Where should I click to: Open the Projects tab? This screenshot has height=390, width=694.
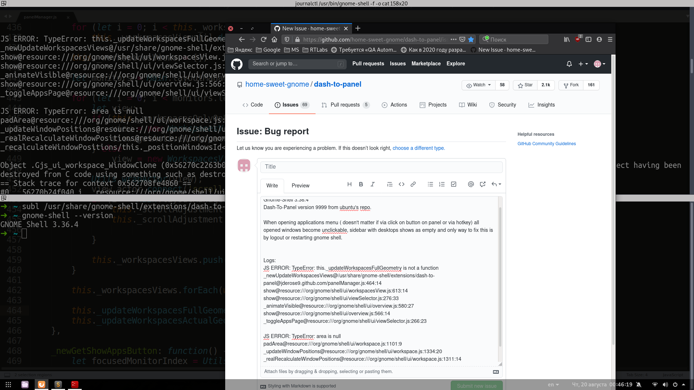(x=433, y=105)
